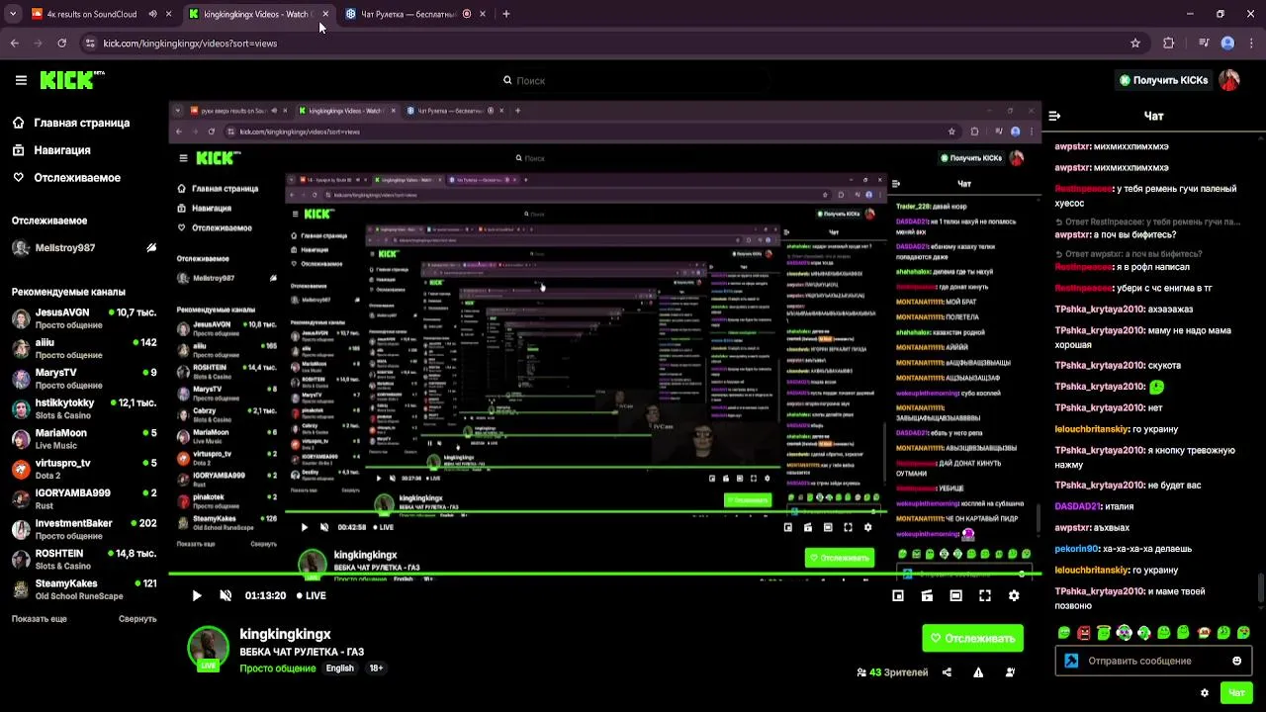Image resolution: width=1266 pixels, height=712 pixels.
Task: Click the green Отслеживать follow button
Action: (x=972, y=639)
